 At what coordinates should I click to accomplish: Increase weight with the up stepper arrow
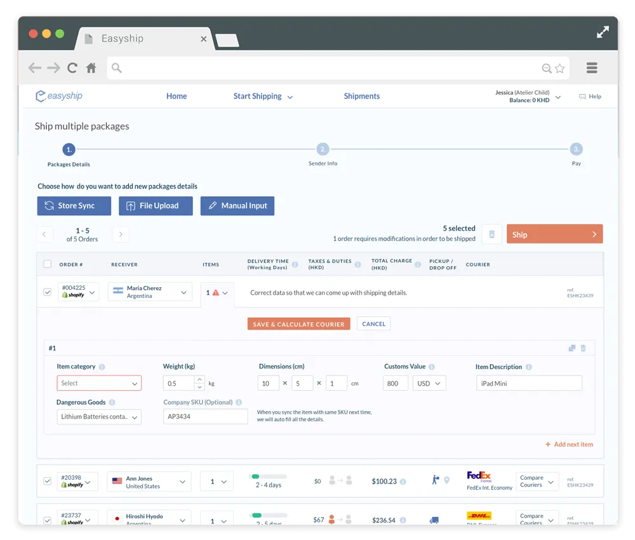199,379
